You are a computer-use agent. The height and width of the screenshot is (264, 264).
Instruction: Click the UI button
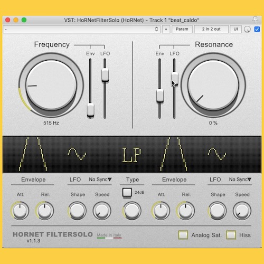[235, 29]
